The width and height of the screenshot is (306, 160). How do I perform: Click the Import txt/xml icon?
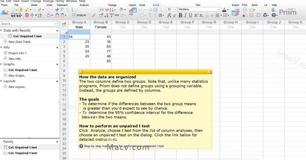[x=132, y=12]
